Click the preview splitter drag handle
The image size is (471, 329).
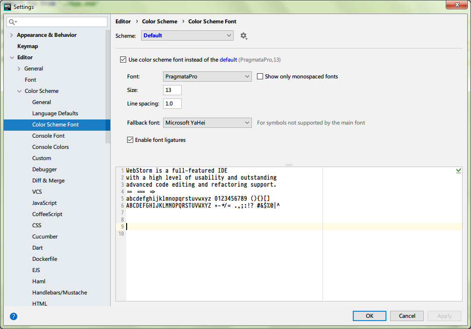(x=289, y=165)
